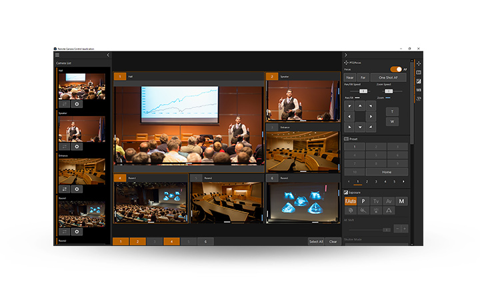
Task: Open the hamburger menu above Camera List
Action: (57, 55)
